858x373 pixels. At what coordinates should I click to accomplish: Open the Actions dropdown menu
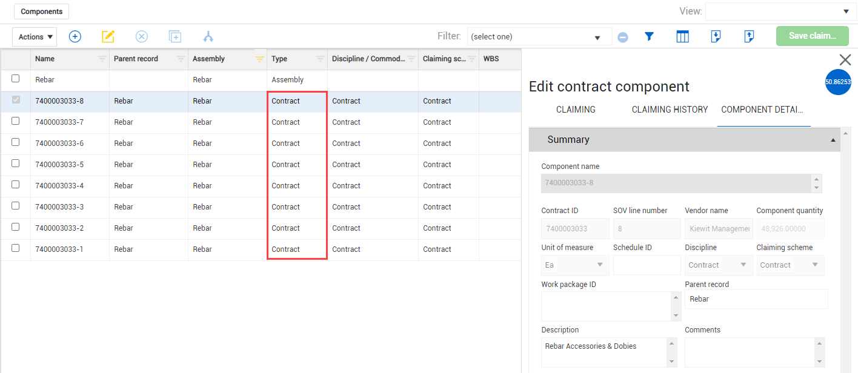[35, 37]
